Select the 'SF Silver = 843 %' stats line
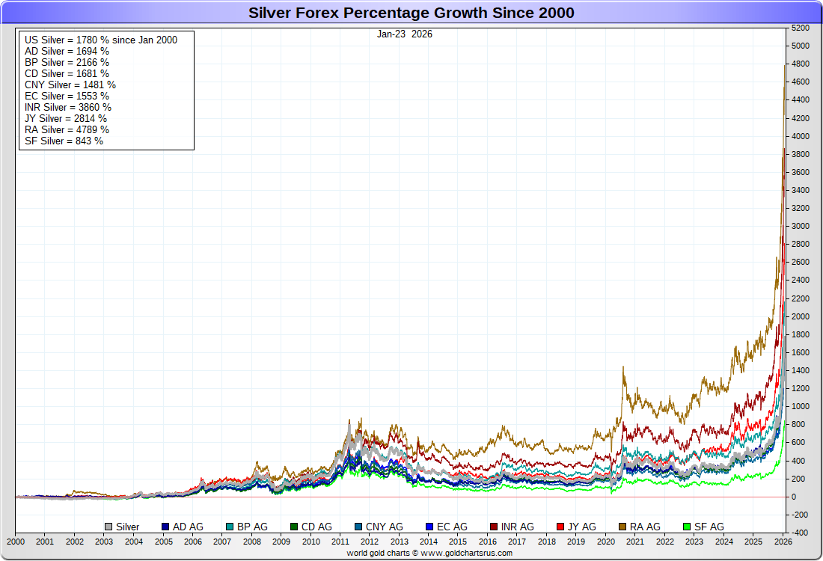Screen dimensions: 823x561 64,141
